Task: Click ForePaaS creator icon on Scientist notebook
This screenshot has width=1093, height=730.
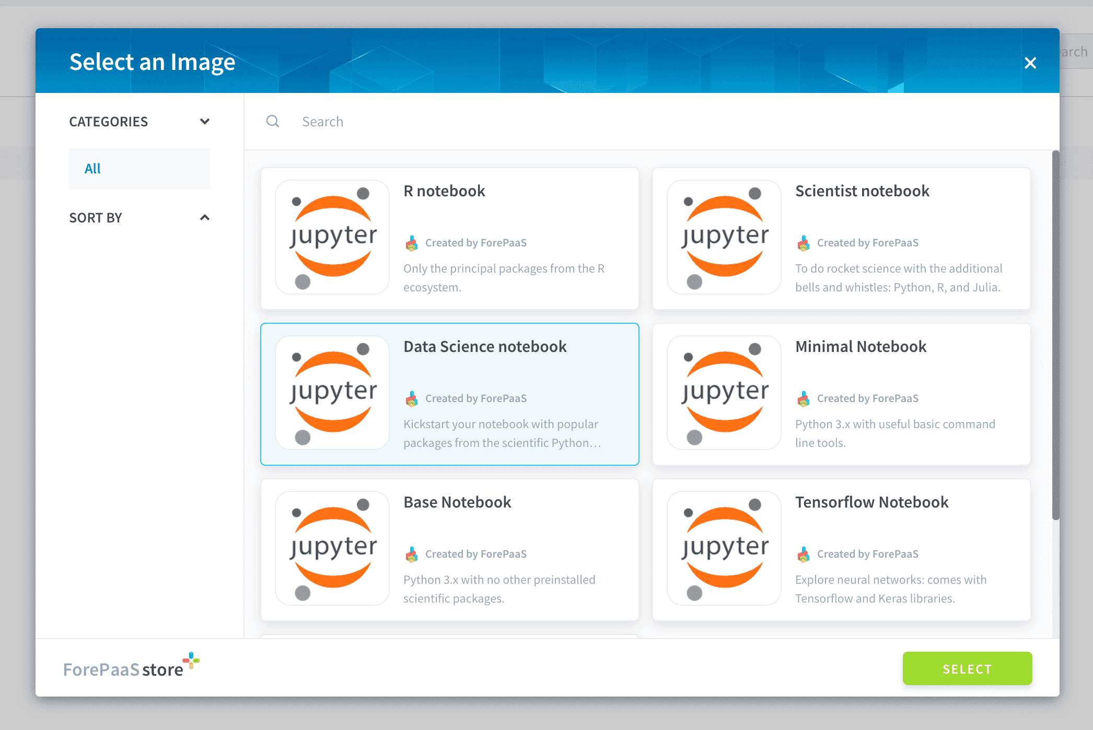Action: 804,243
